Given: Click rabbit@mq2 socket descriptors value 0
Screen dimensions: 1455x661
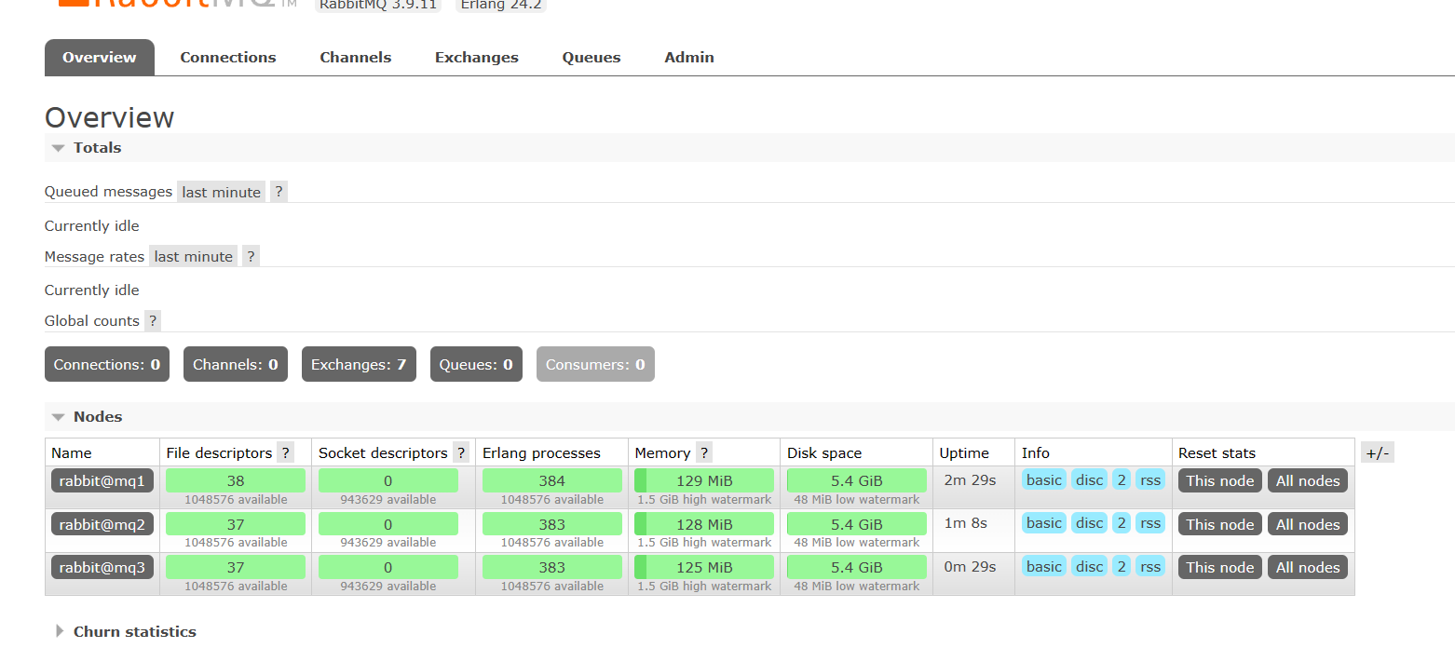Looking at the screenshot, I should tap(388, 524).
